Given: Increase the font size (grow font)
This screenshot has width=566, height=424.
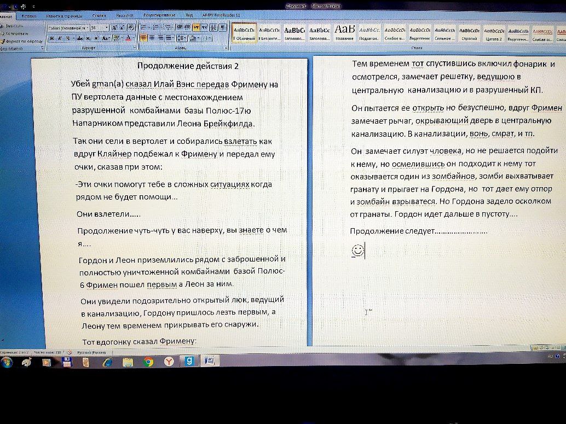Looking at the screenshot, I should click(114, 28).
